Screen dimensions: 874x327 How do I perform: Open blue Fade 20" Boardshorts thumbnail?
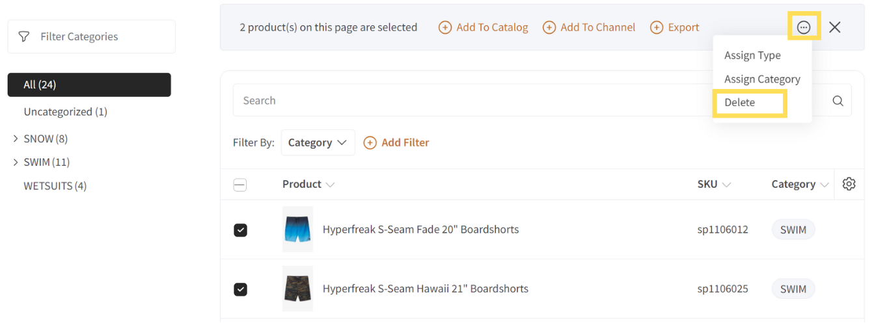[x=297, y=229]
